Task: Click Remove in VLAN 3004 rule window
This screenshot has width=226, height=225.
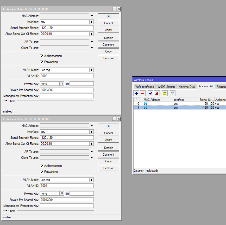Action: (109, 168)
